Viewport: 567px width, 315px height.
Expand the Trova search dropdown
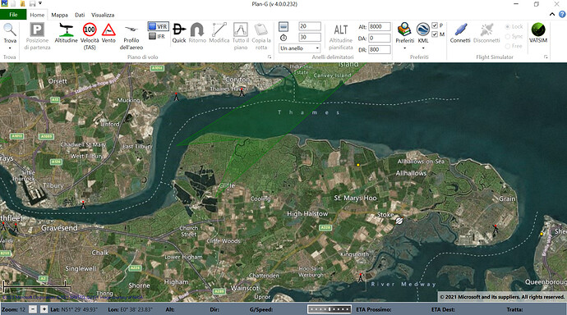tap(10, 48)
